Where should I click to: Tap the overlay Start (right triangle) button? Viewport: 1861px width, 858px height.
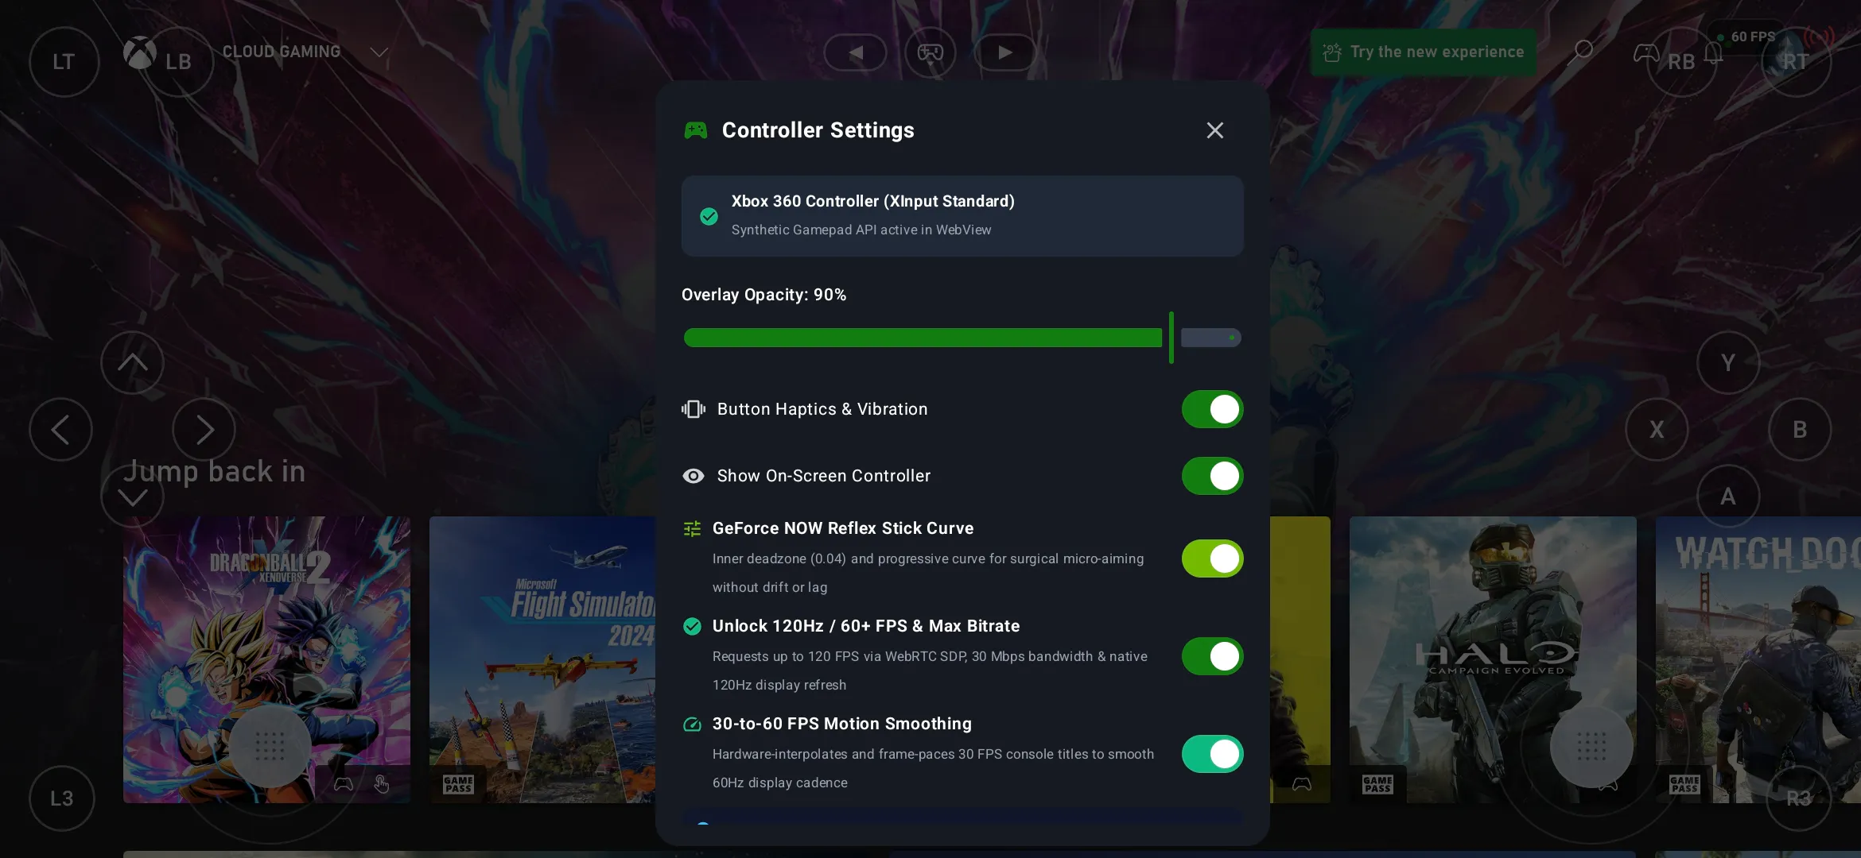coord(1005,52)
